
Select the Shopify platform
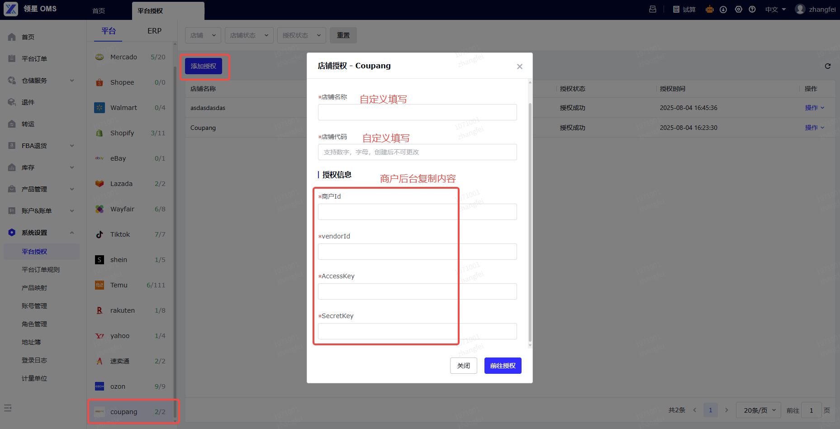tap(130, 133)
